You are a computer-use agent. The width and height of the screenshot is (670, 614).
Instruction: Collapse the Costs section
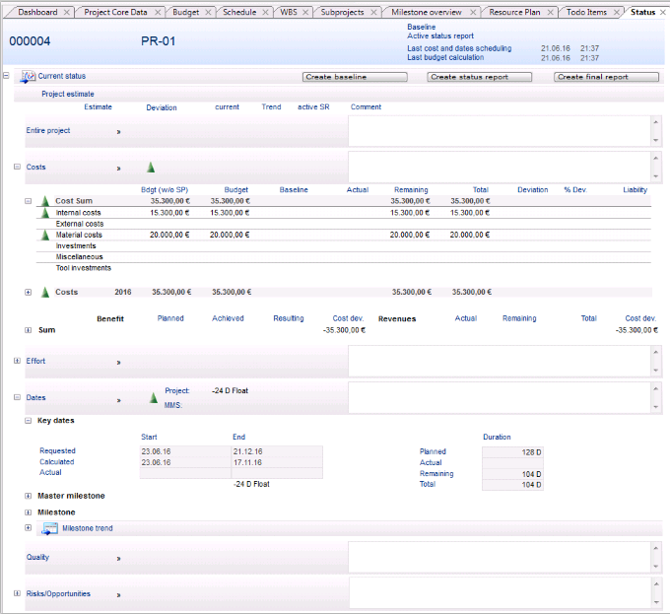point(17,167)
